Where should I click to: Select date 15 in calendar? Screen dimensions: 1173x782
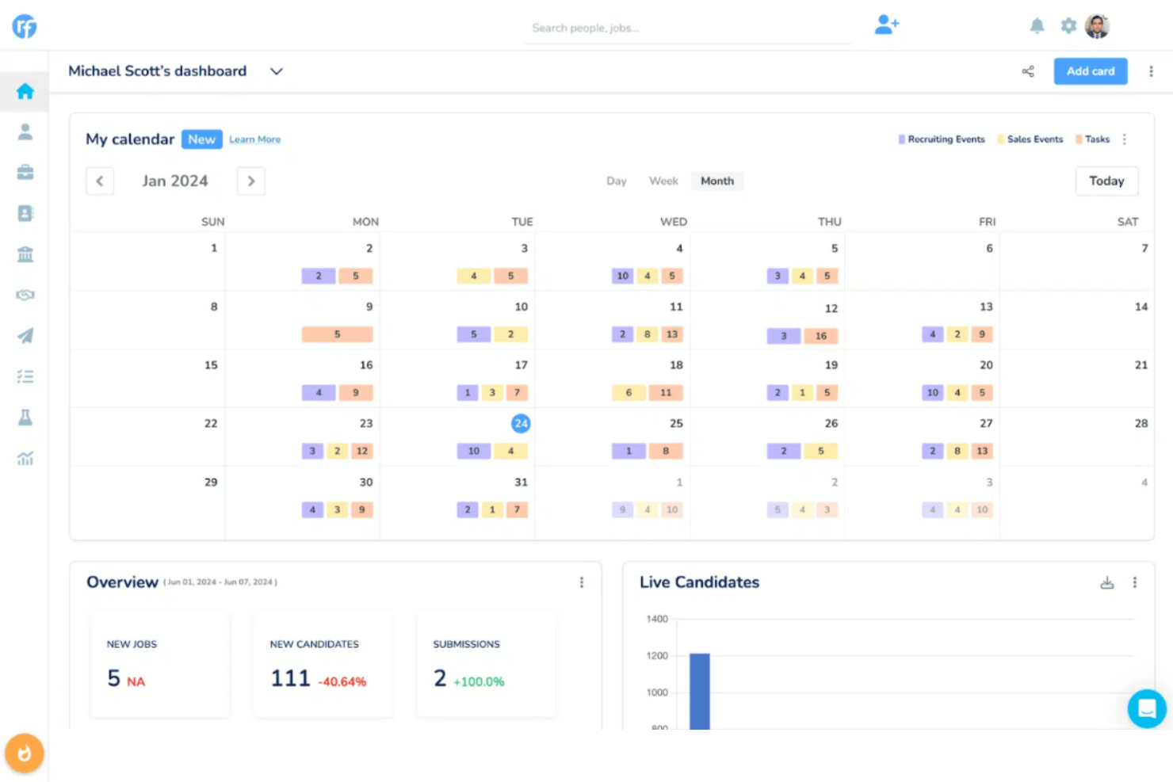coord(211,365)
